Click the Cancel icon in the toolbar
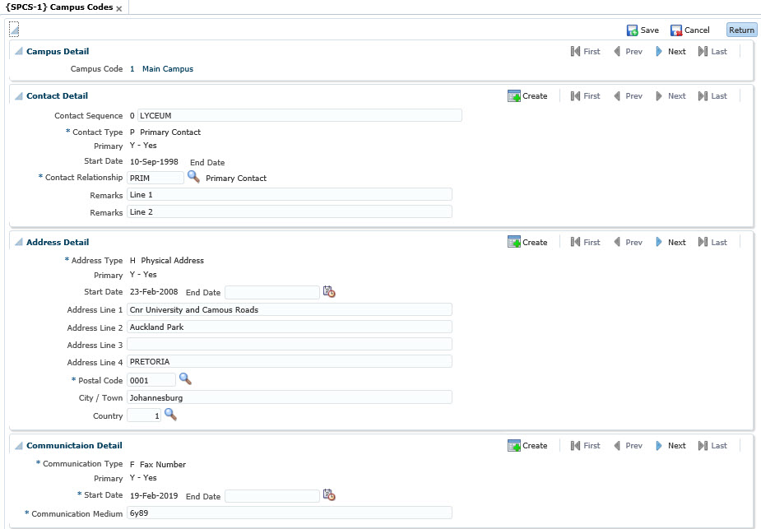 tap(676, 30)
